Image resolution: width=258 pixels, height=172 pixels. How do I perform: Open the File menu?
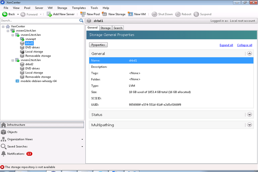[x=6, y=8]
